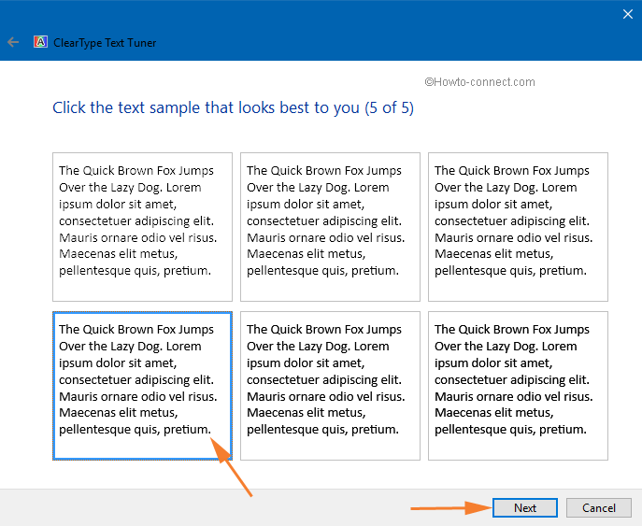Go back using the title bar arrow
Image resolution: width=642 pixels, height=526 pixels.
tap(13, 42)
